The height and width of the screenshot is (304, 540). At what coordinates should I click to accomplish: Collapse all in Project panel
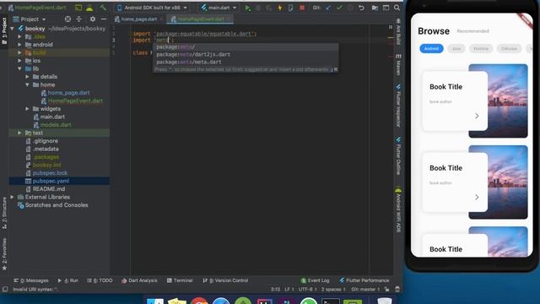[x=78, y=19]
